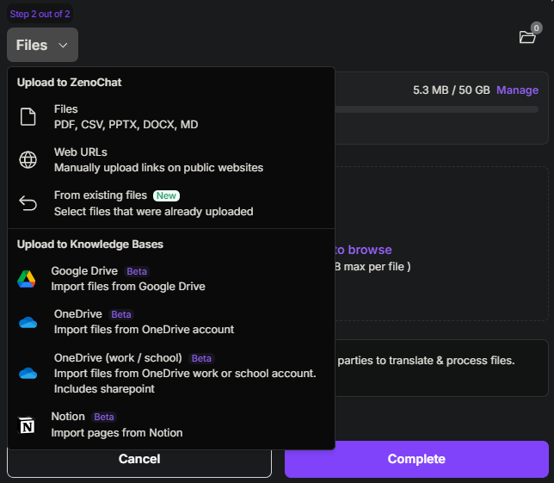The height and width of the screenshot is (483, 554).
Task: Click 'Upload to ZenoChat' heading
Action: [69, 83]
